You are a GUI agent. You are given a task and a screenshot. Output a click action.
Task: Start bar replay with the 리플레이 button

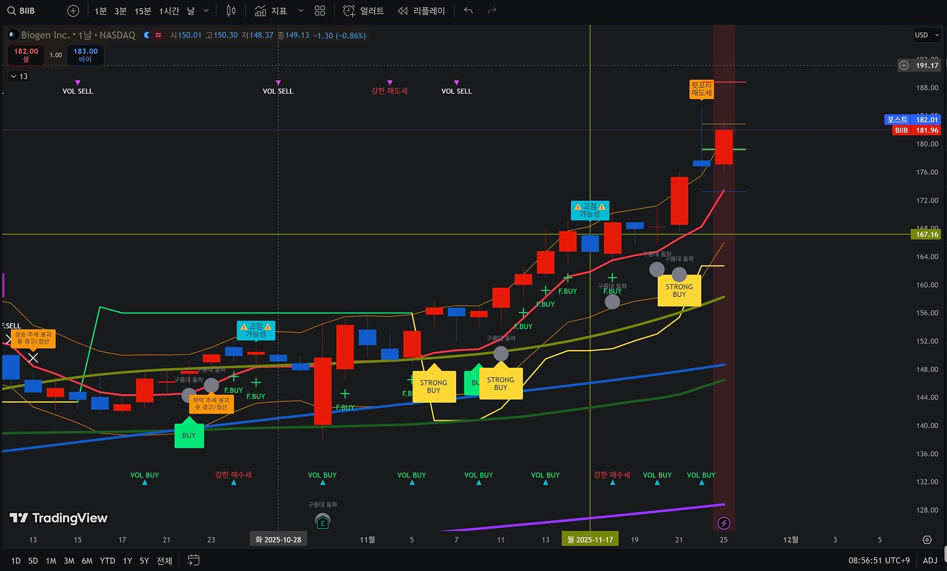[422, 11]
